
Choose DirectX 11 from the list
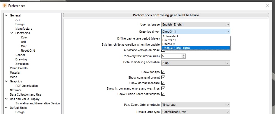(x=196, y=40)
